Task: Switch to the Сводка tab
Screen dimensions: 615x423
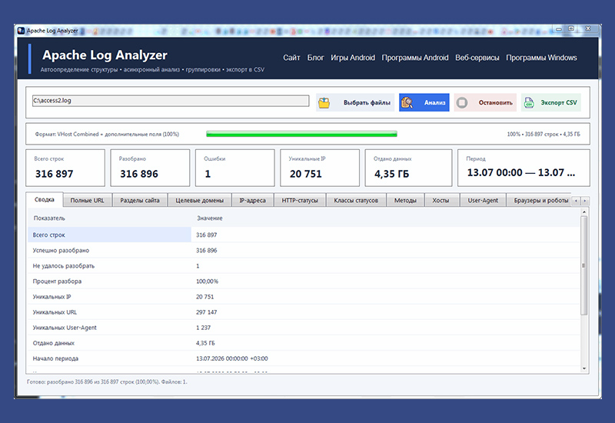Action: pos(45,199)
